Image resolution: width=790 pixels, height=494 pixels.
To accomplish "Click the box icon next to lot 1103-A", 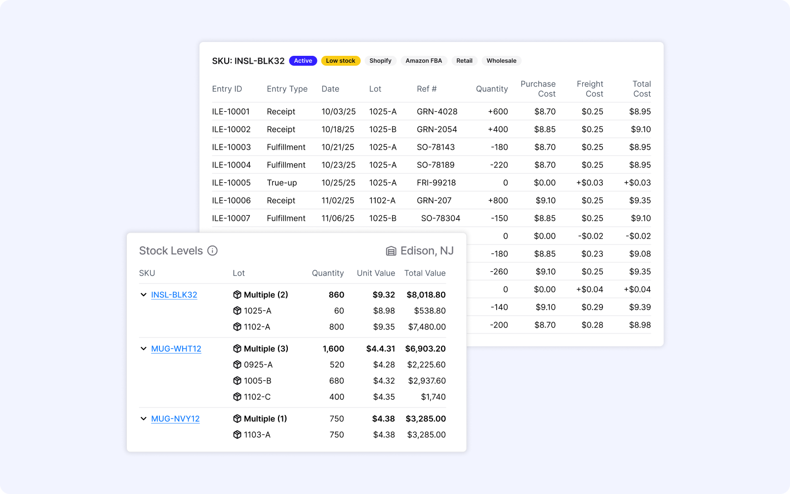I will (237, 435).
